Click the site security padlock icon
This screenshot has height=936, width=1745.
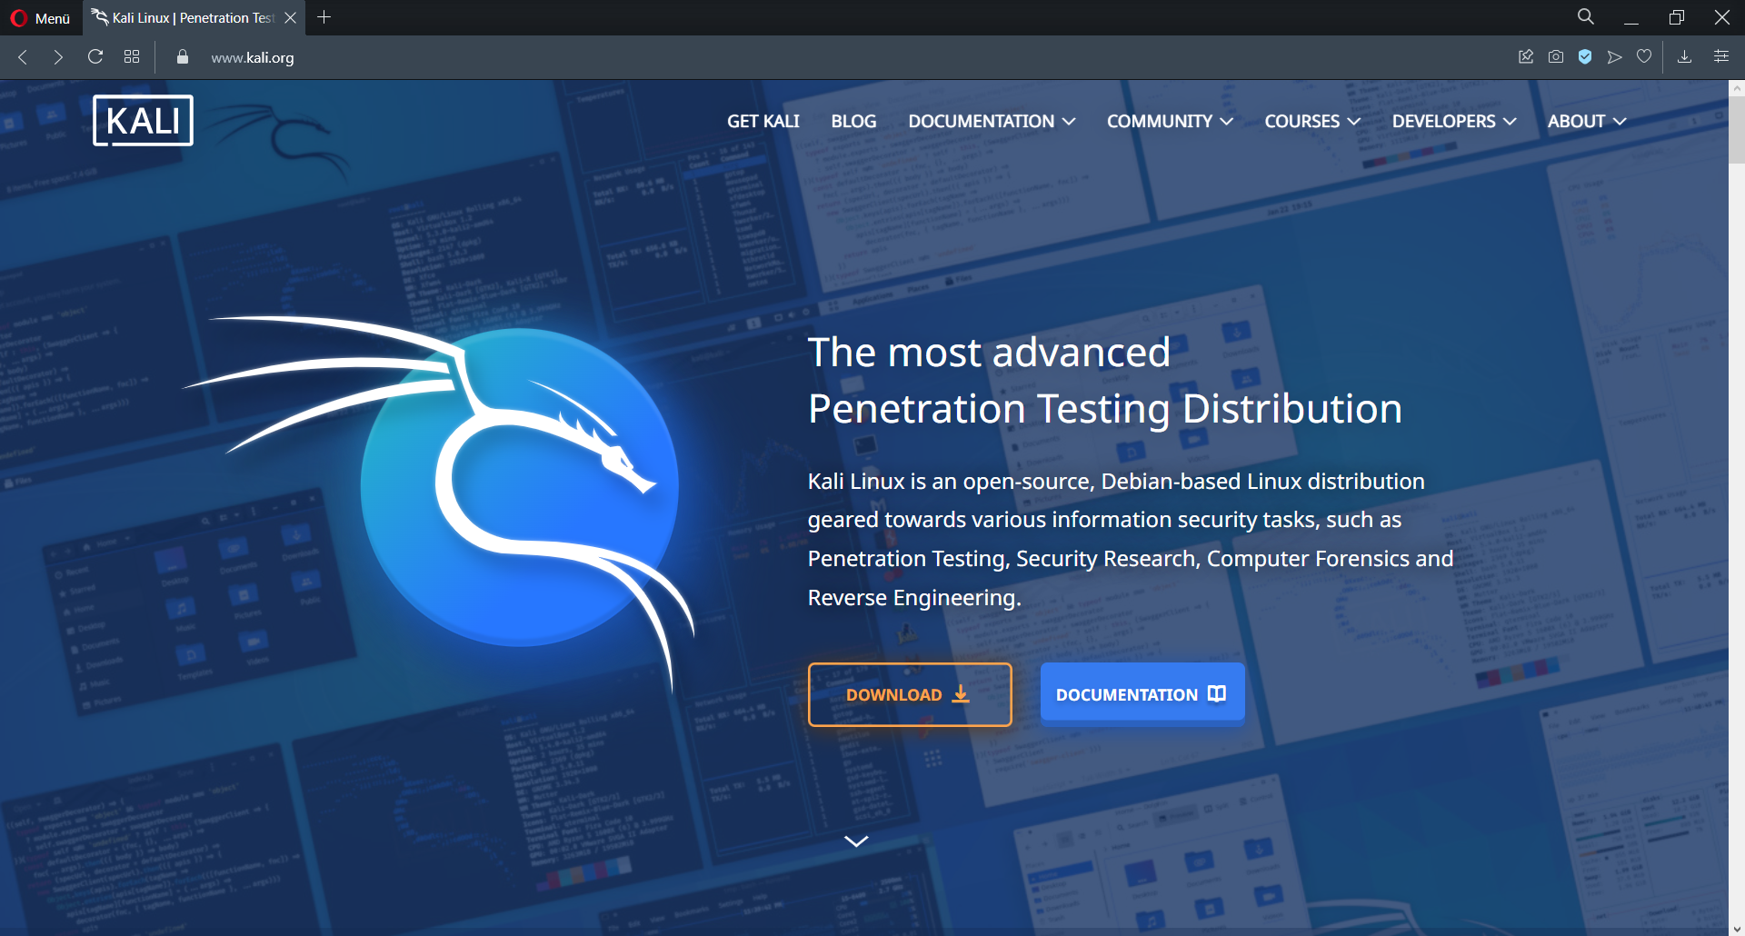pos(183,56)
